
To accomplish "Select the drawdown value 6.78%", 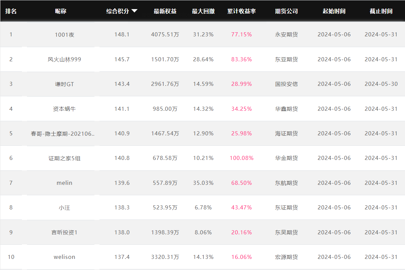I will pos(203,207).
